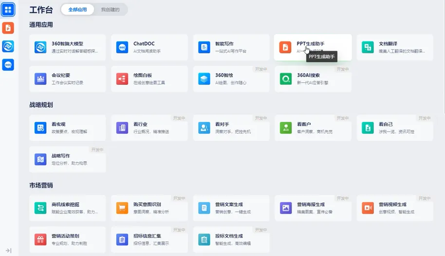Click the 战略规划 section heading

point(41,105)
